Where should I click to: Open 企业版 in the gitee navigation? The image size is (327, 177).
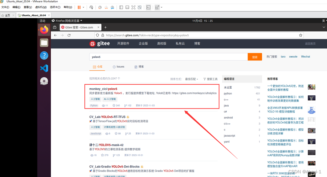[x=143, y=44]
